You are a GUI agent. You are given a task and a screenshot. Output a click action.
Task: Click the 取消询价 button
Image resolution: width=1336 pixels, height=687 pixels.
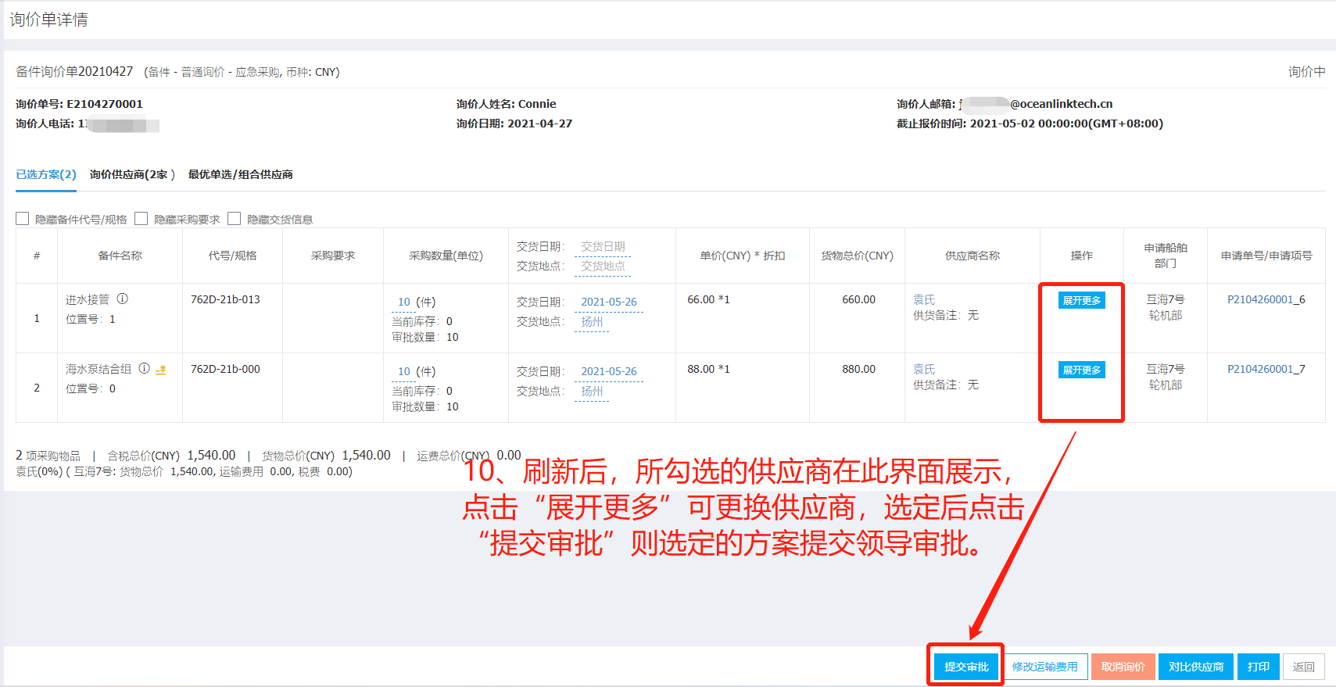pyautogui.click(x=1123, y=667)
